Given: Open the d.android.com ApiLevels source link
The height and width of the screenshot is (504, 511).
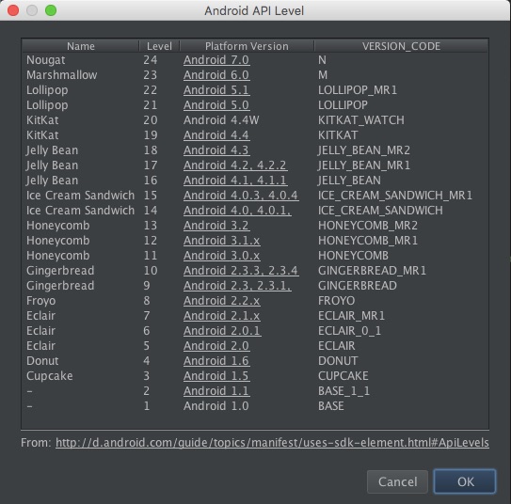Looking at the screenshot, I should (x=272, y=443).
